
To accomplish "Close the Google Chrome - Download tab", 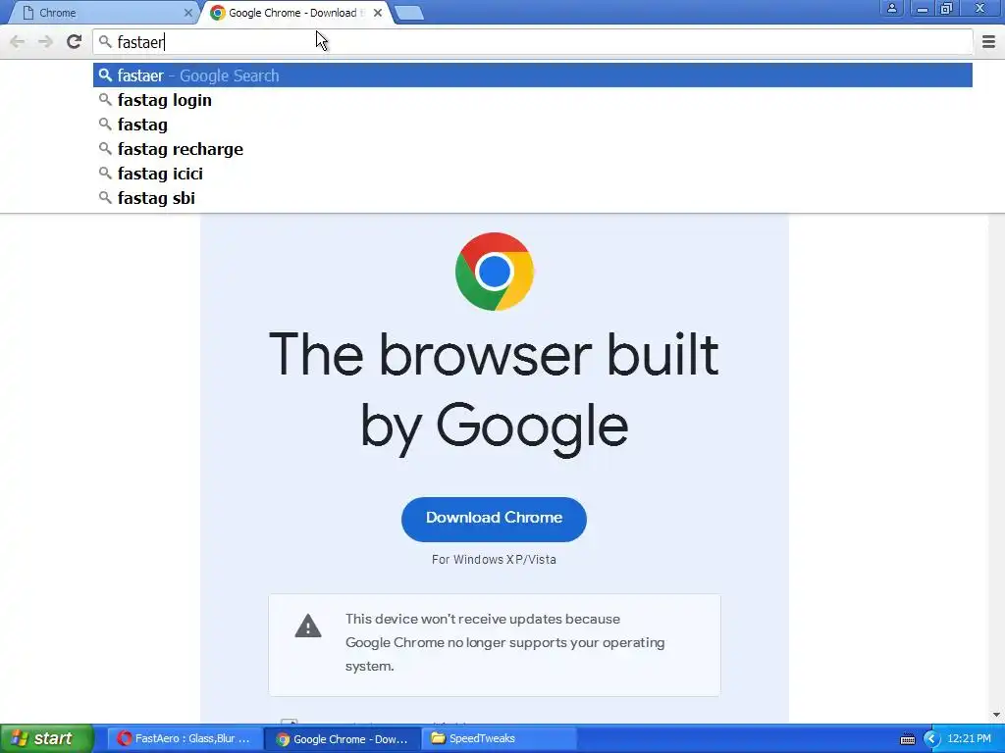I will tap(378, 13).
